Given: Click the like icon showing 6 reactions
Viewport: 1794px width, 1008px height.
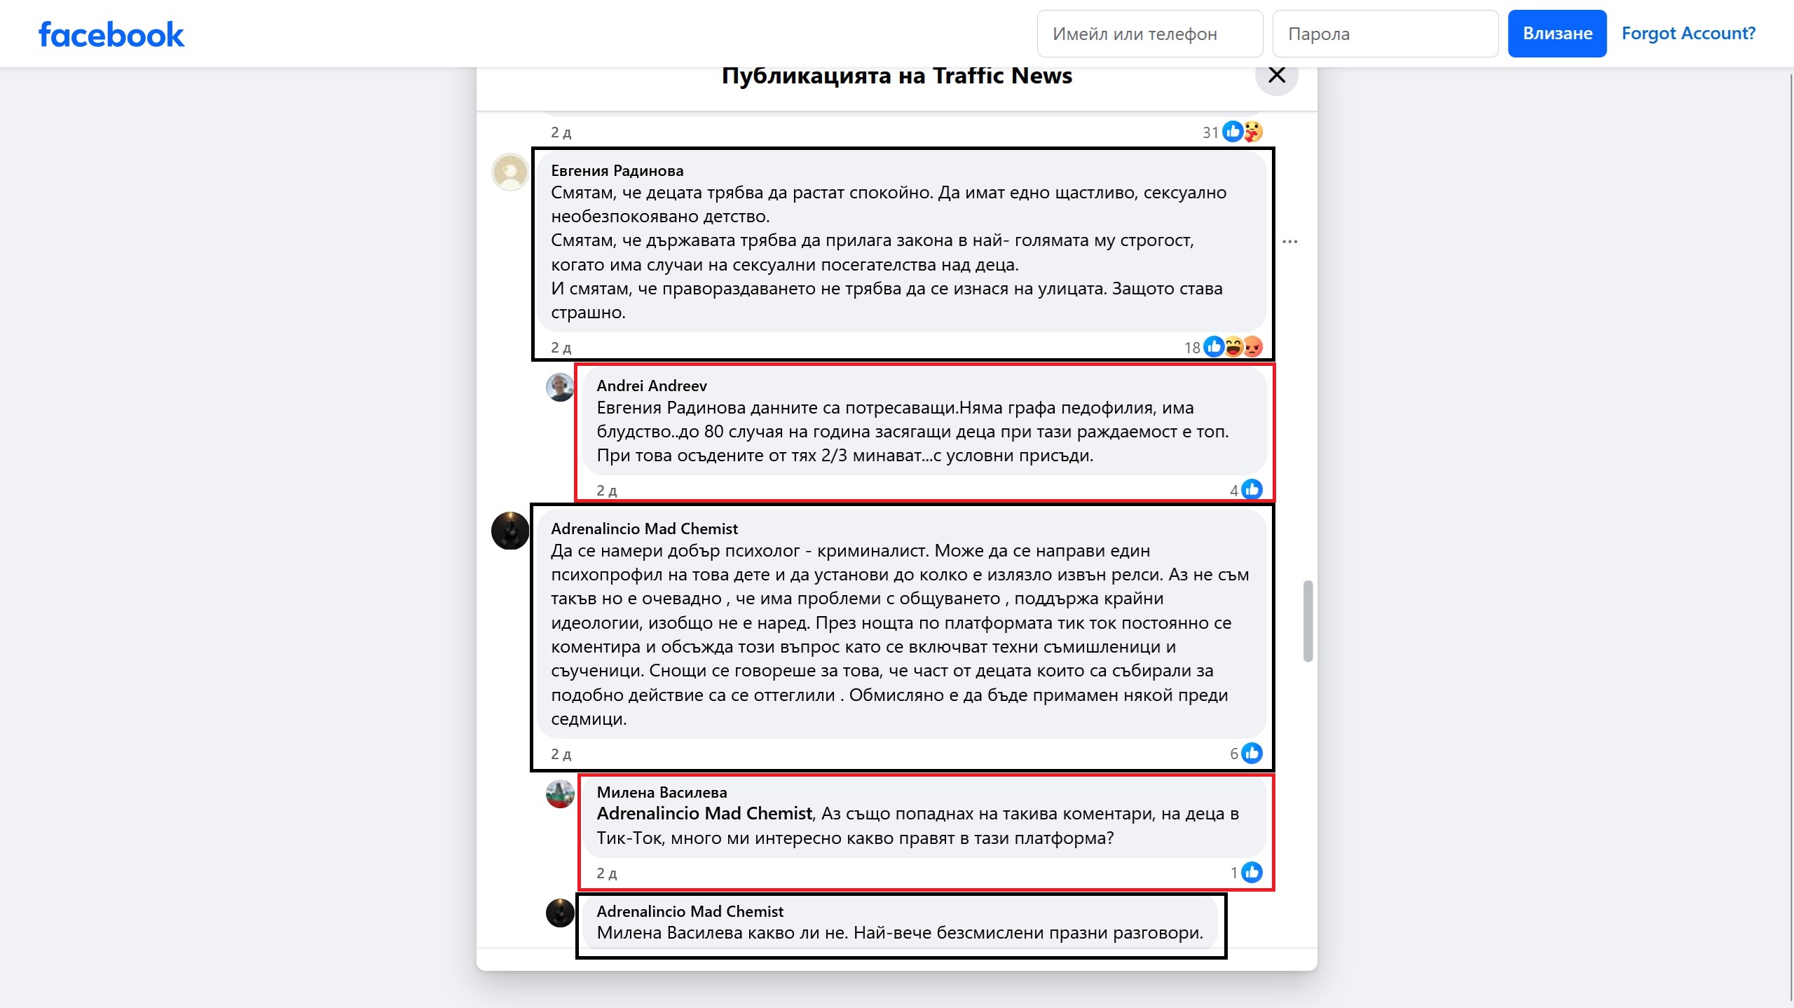Looking at the screenshot, I should click(1252, 753).
